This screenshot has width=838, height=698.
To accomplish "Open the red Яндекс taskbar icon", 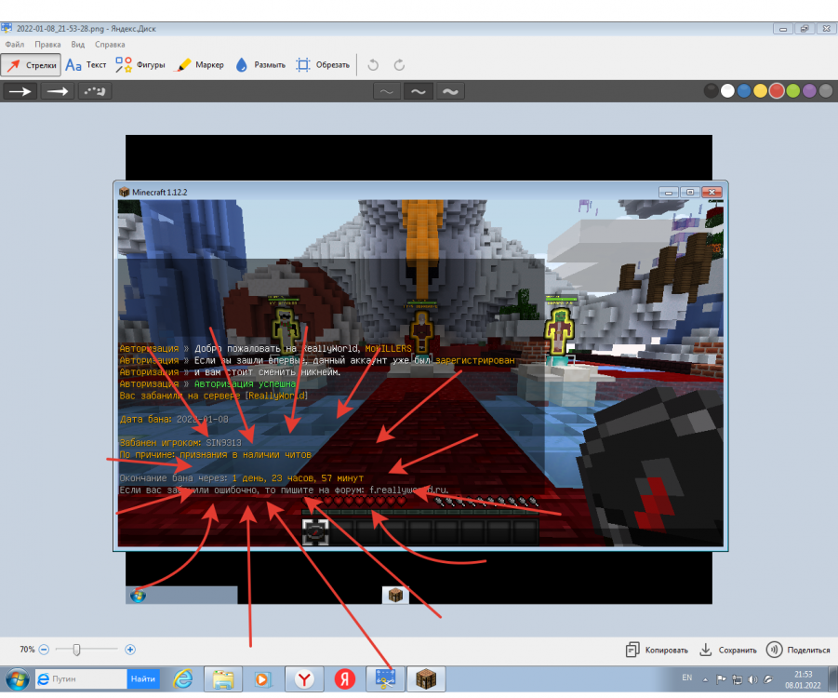I will point(345,679).
